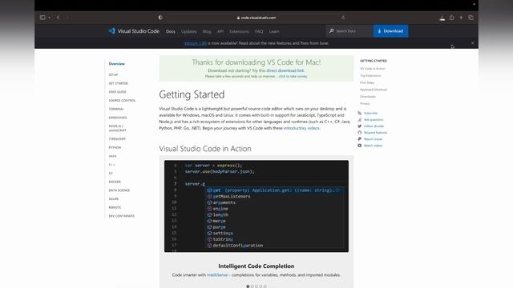The width and height of the screenshot is (513, 288).
Task: Select the third carousel dot
Action: pos(256,286)
